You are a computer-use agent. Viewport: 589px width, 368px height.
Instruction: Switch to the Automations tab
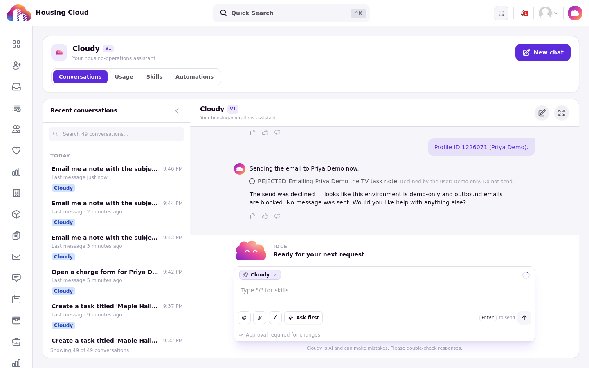pyautogui.click(x=194, y=77)
